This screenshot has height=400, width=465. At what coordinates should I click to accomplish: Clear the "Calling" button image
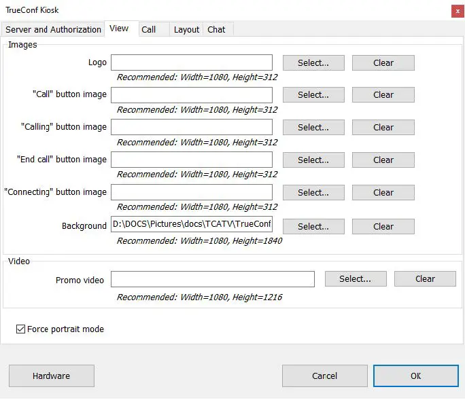click(x=383, y=127)
